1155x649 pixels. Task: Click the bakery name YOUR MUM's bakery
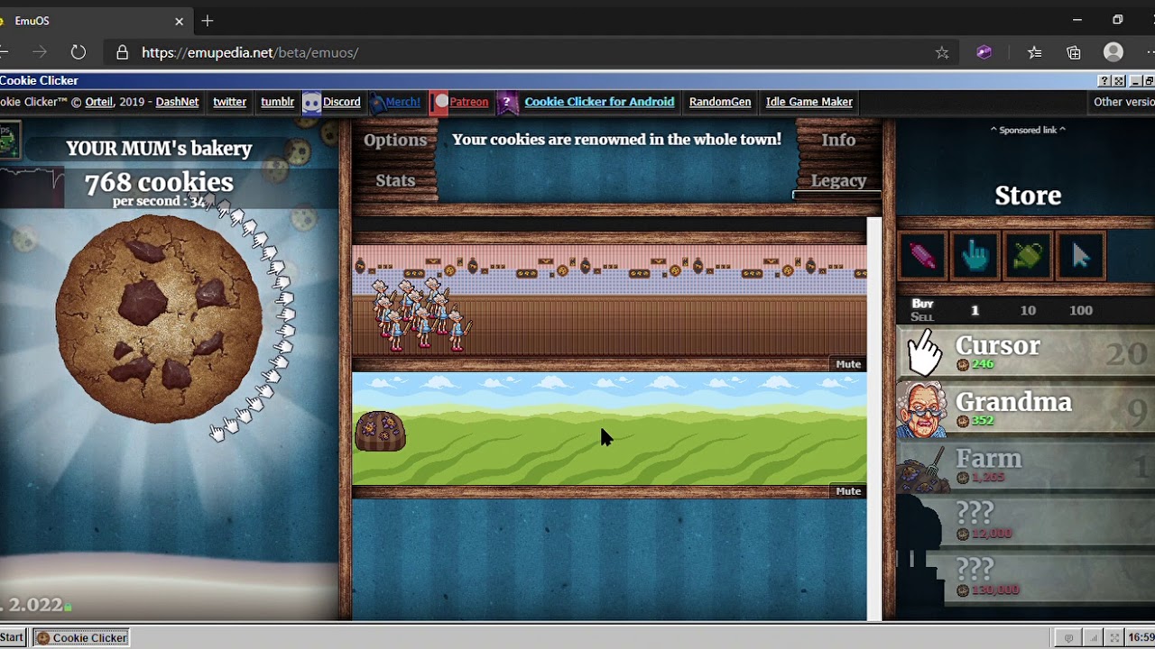(x=159, y=148)
